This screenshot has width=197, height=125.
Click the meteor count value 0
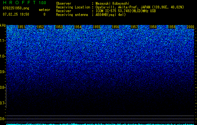(44, 14)
